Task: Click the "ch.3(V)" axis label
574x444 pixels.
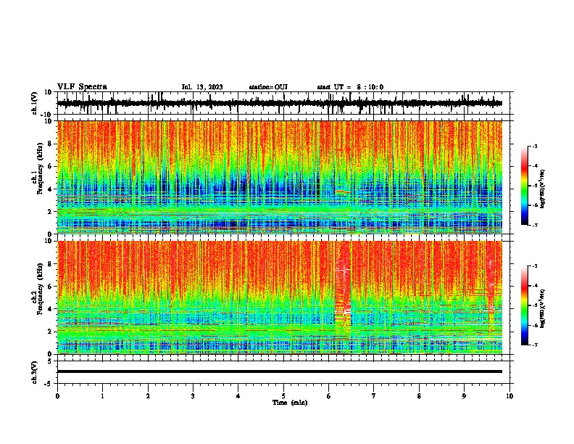Action: [x=35, y=372]
